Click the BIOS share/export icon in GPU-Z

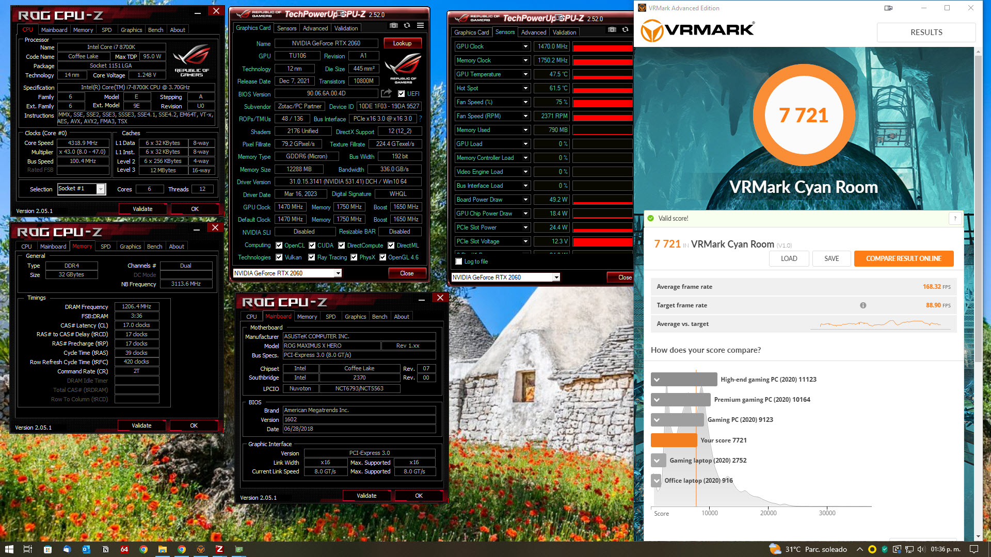coord(386,93)
